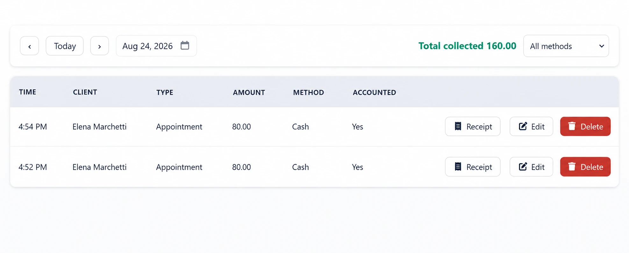Open the calendar date picker icon
This screenshot has width=629, height=253.
(x=185, y=45)
